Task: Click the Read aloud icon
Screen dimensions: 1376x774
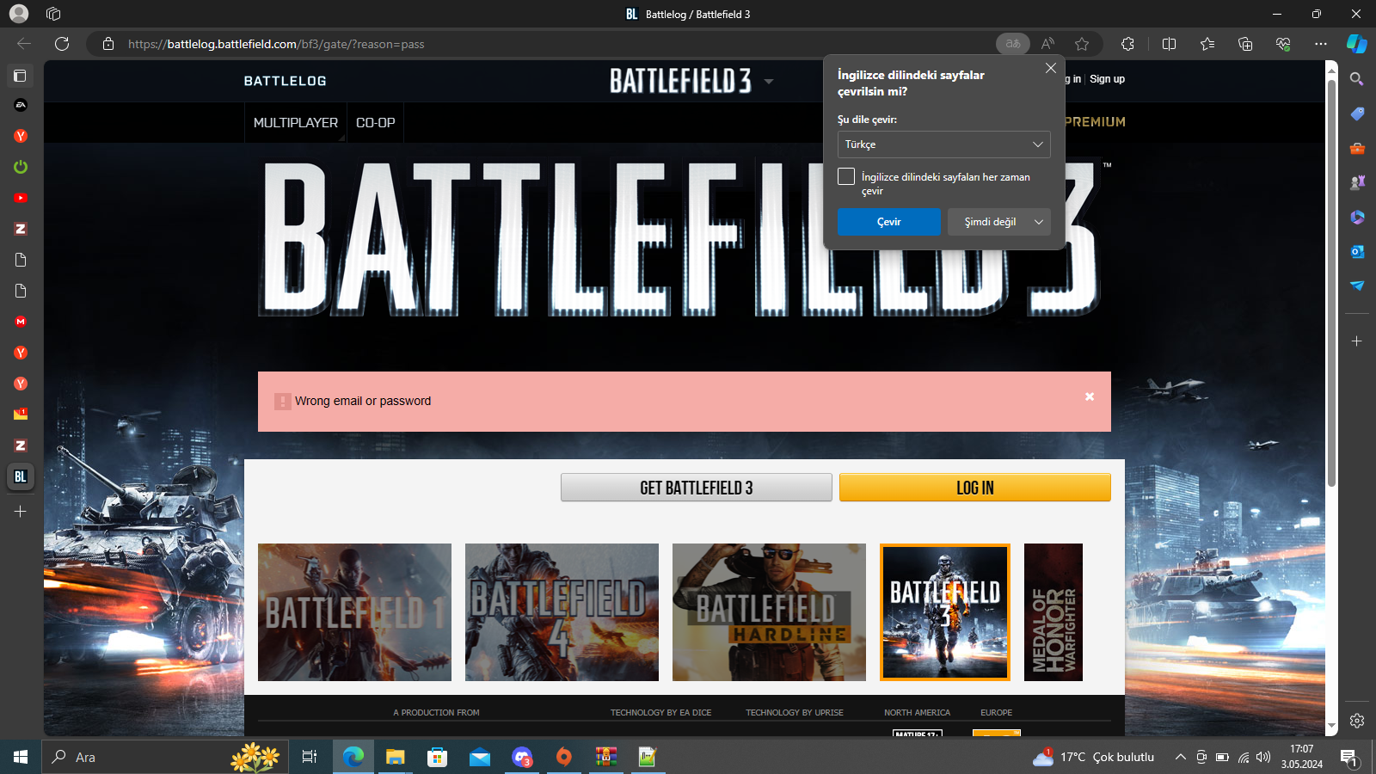Action: [1047, 44]
